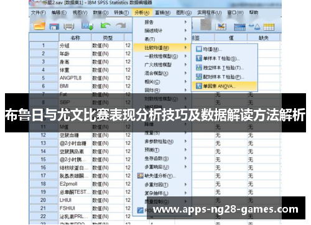Choose 独立样本 T 检验(T)... option
The width and height of the screenshot is (311, 225).
(225, 68)
